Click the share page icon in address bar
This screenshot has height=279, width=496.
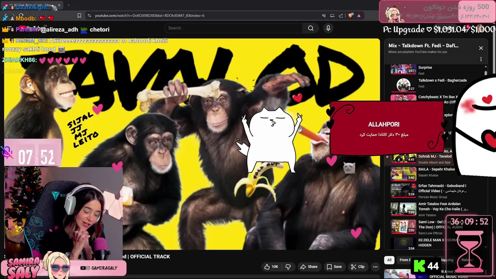click(x=341, y=15)
